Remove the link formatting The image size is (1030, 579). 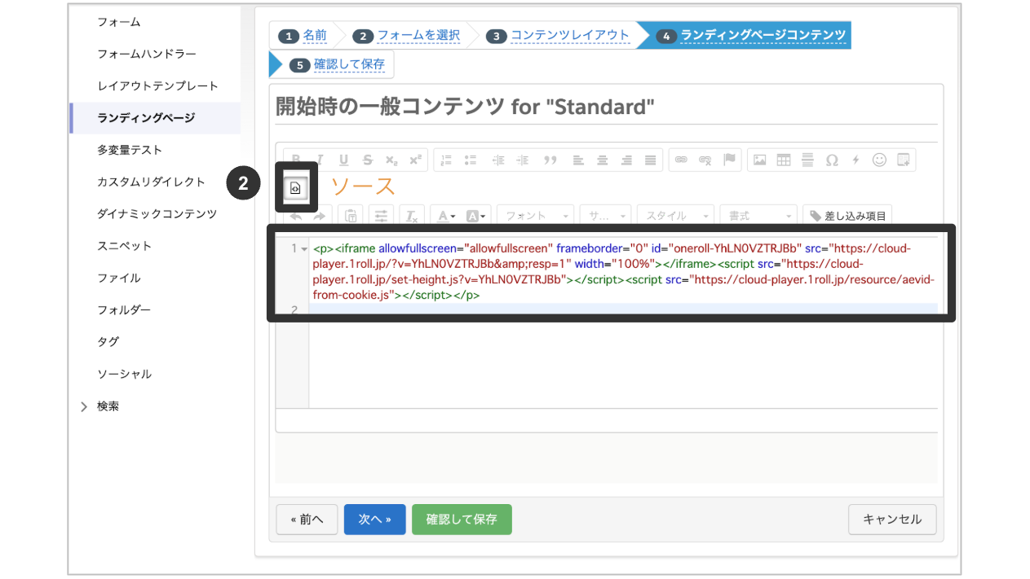[x=706, y=160]
